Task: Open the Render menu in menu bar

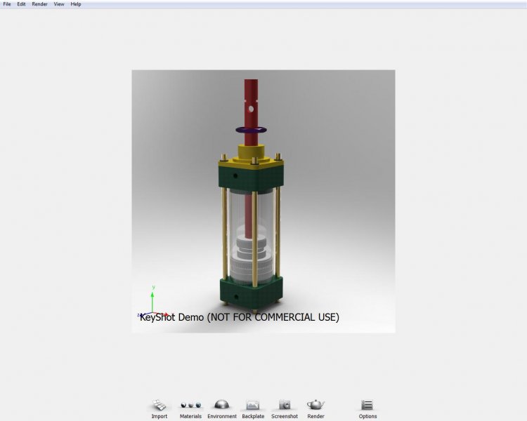Action: (39, 4)
